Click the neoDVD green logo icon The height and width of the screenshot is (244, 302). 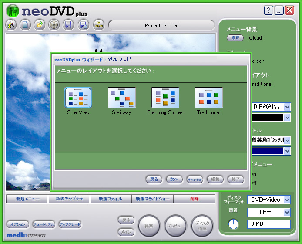(x=13, y=11)
